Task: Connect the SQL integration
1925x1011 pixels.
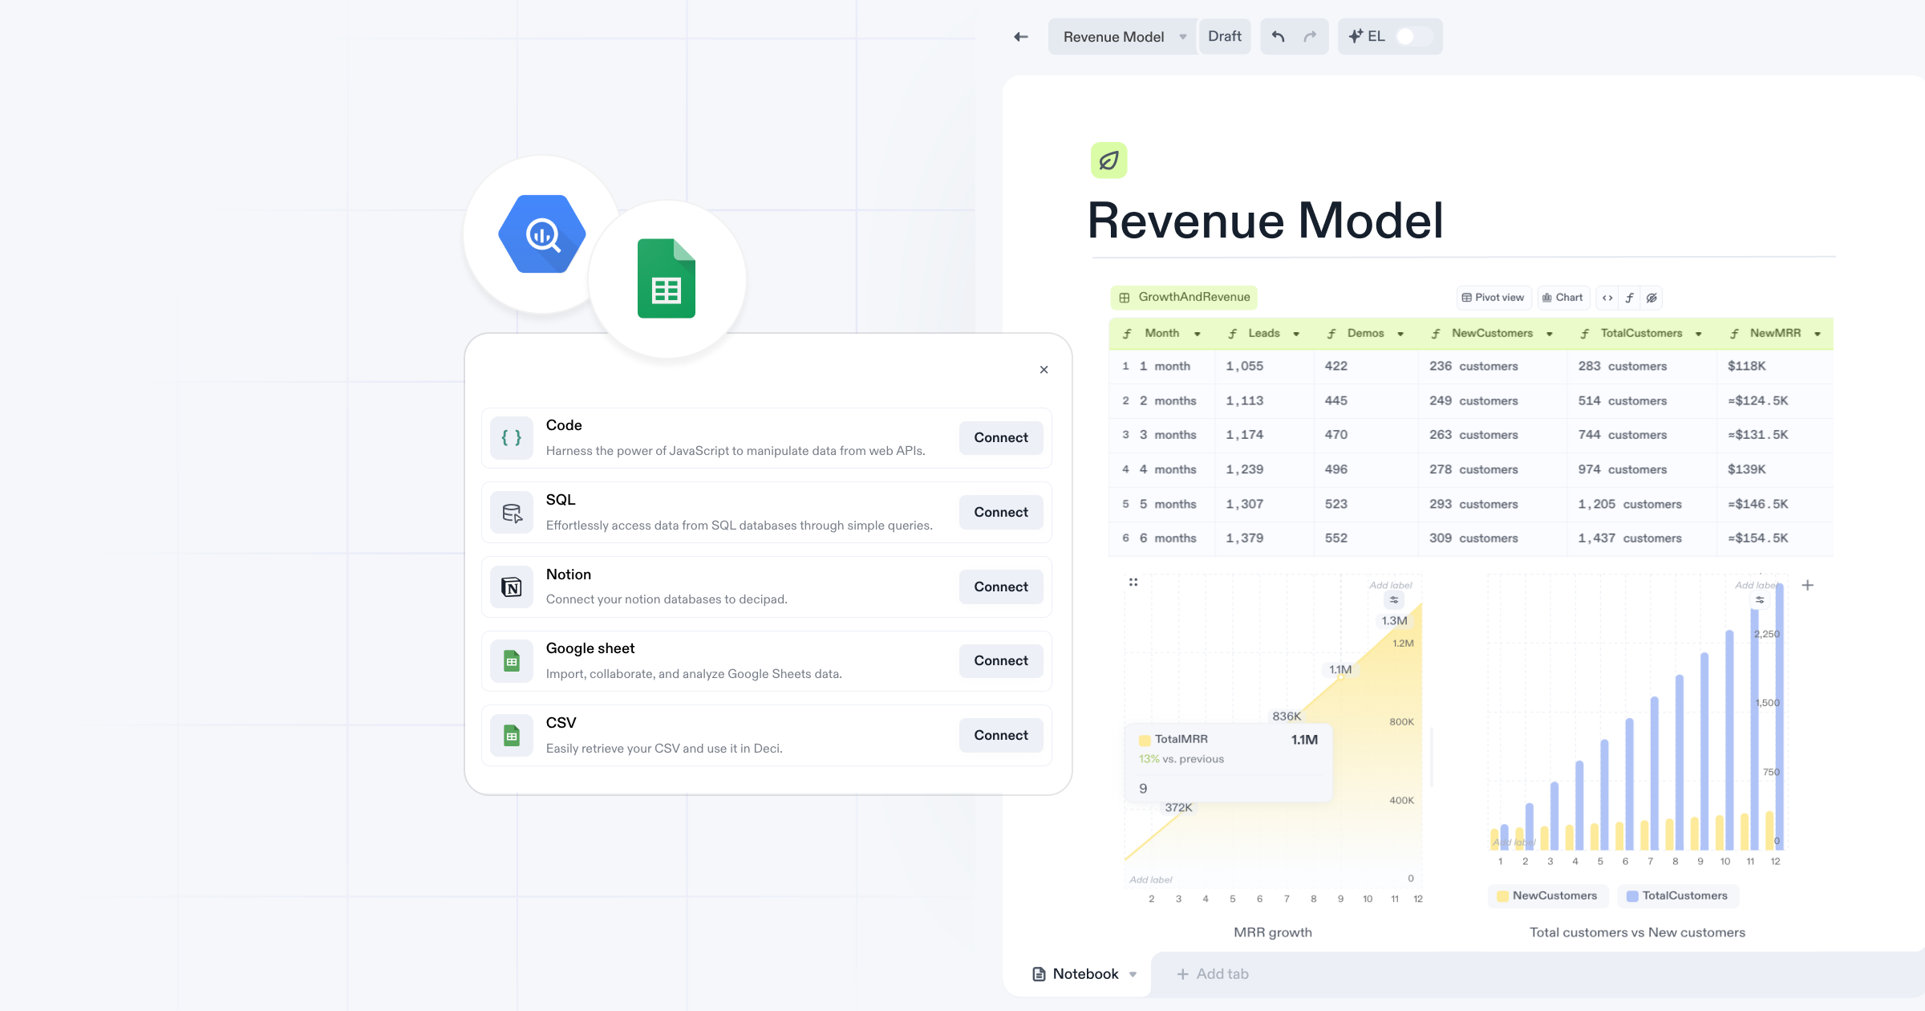Action: pos(1001,513)
